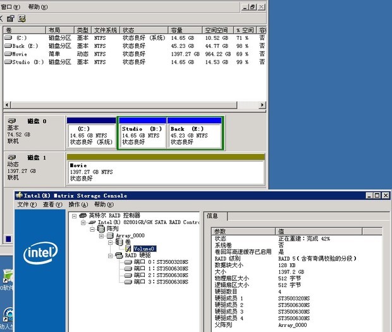Select the Volume0 icon in RAID tree

click(x=128, y=249)
